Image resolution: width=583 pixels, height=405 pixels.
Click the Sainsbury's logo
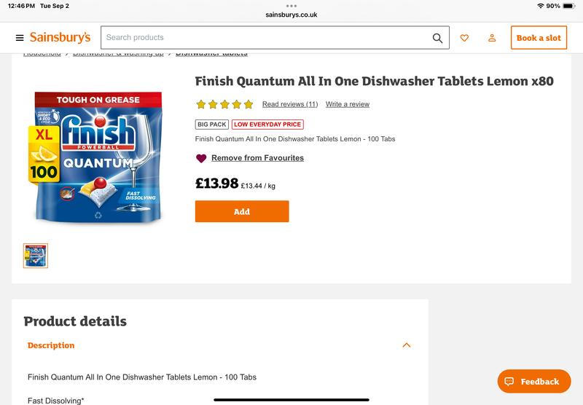(x=60, y=38)
